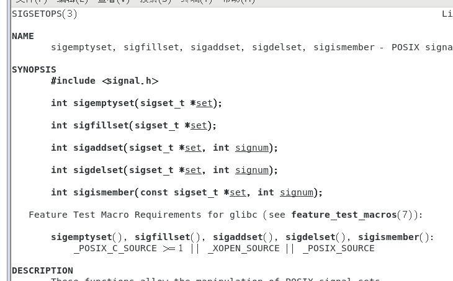Open the 终端(T) terminal menu
This screenshot has width=453, height=281.
(x=197, y=1)
